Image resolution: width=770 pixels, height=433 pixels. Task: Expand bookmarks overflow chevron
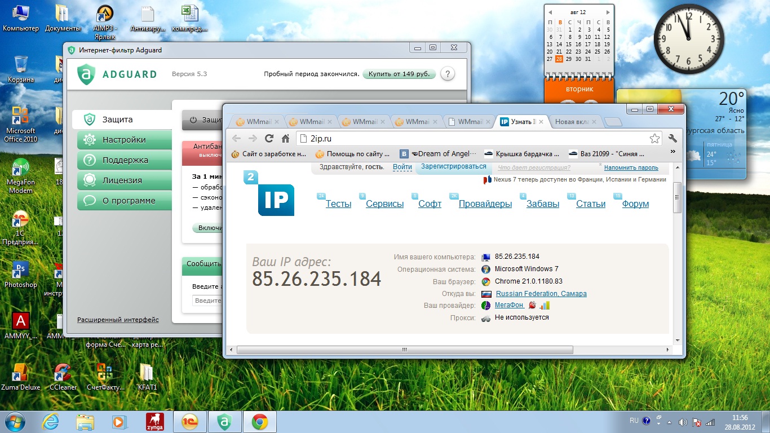672,152
